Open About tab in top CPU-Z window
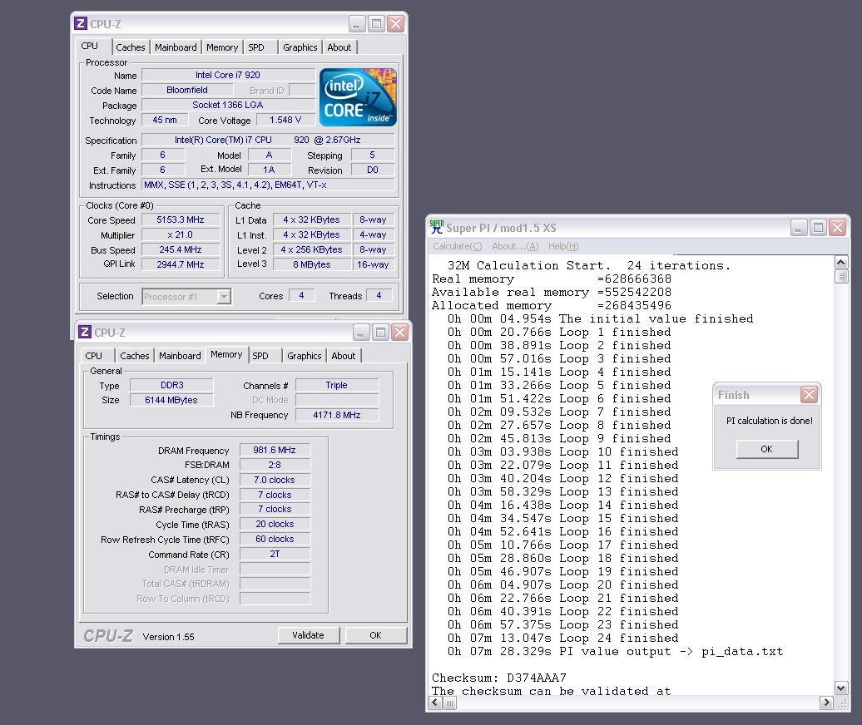Screen dimensions: 862x725 point(339,47)
